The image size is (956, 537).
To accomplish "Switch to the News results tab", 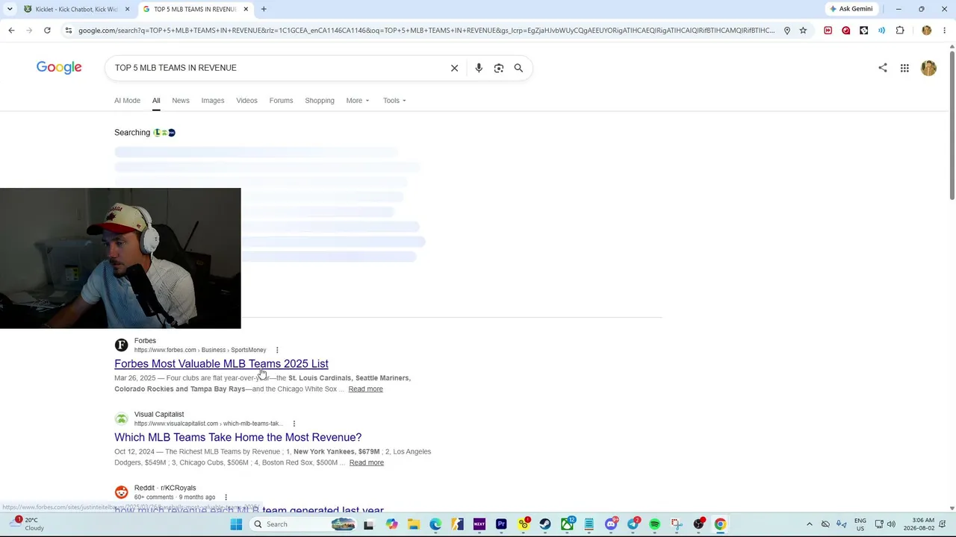I will tap(181, 101).
